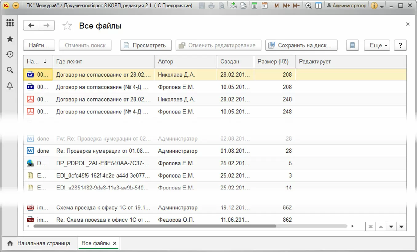The image size is (417, 252).
Task: Click the yellow info icon
Action: coord(374,6)
